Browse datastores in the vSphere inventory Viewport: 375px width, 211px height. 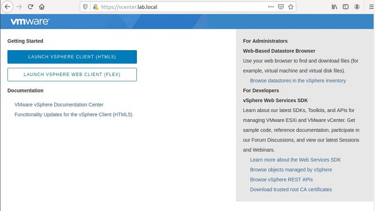298,81
